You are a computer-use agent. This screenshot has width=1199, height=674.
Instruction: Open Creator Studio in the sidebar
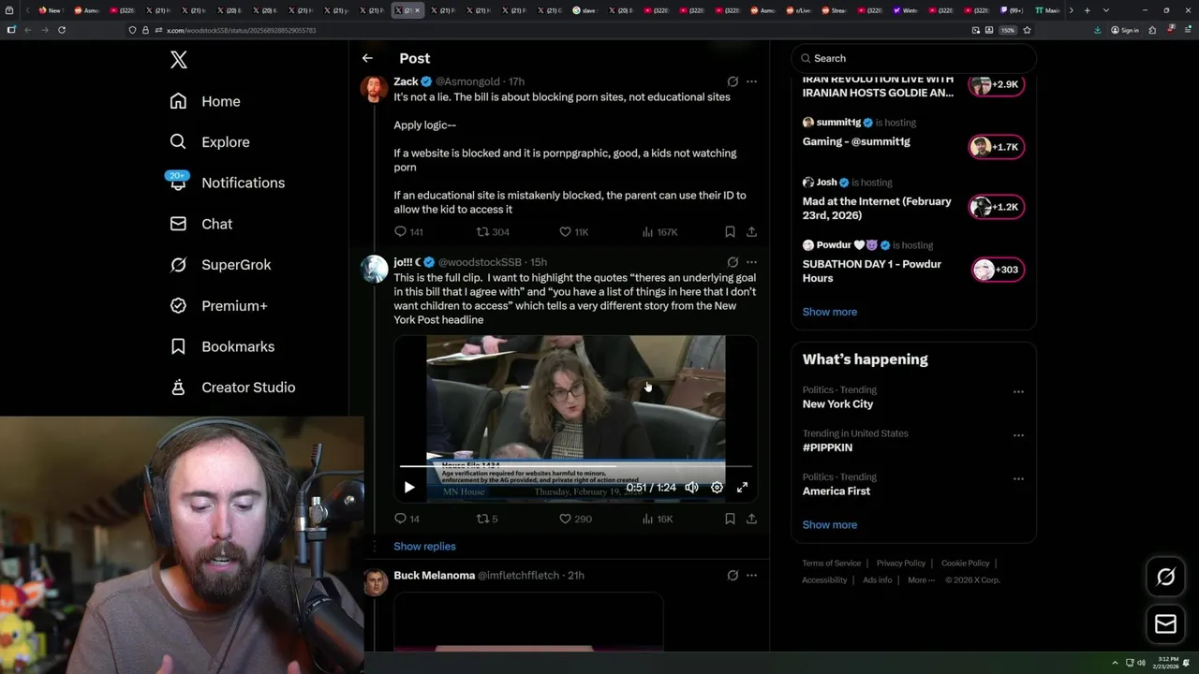coord(232,388)
